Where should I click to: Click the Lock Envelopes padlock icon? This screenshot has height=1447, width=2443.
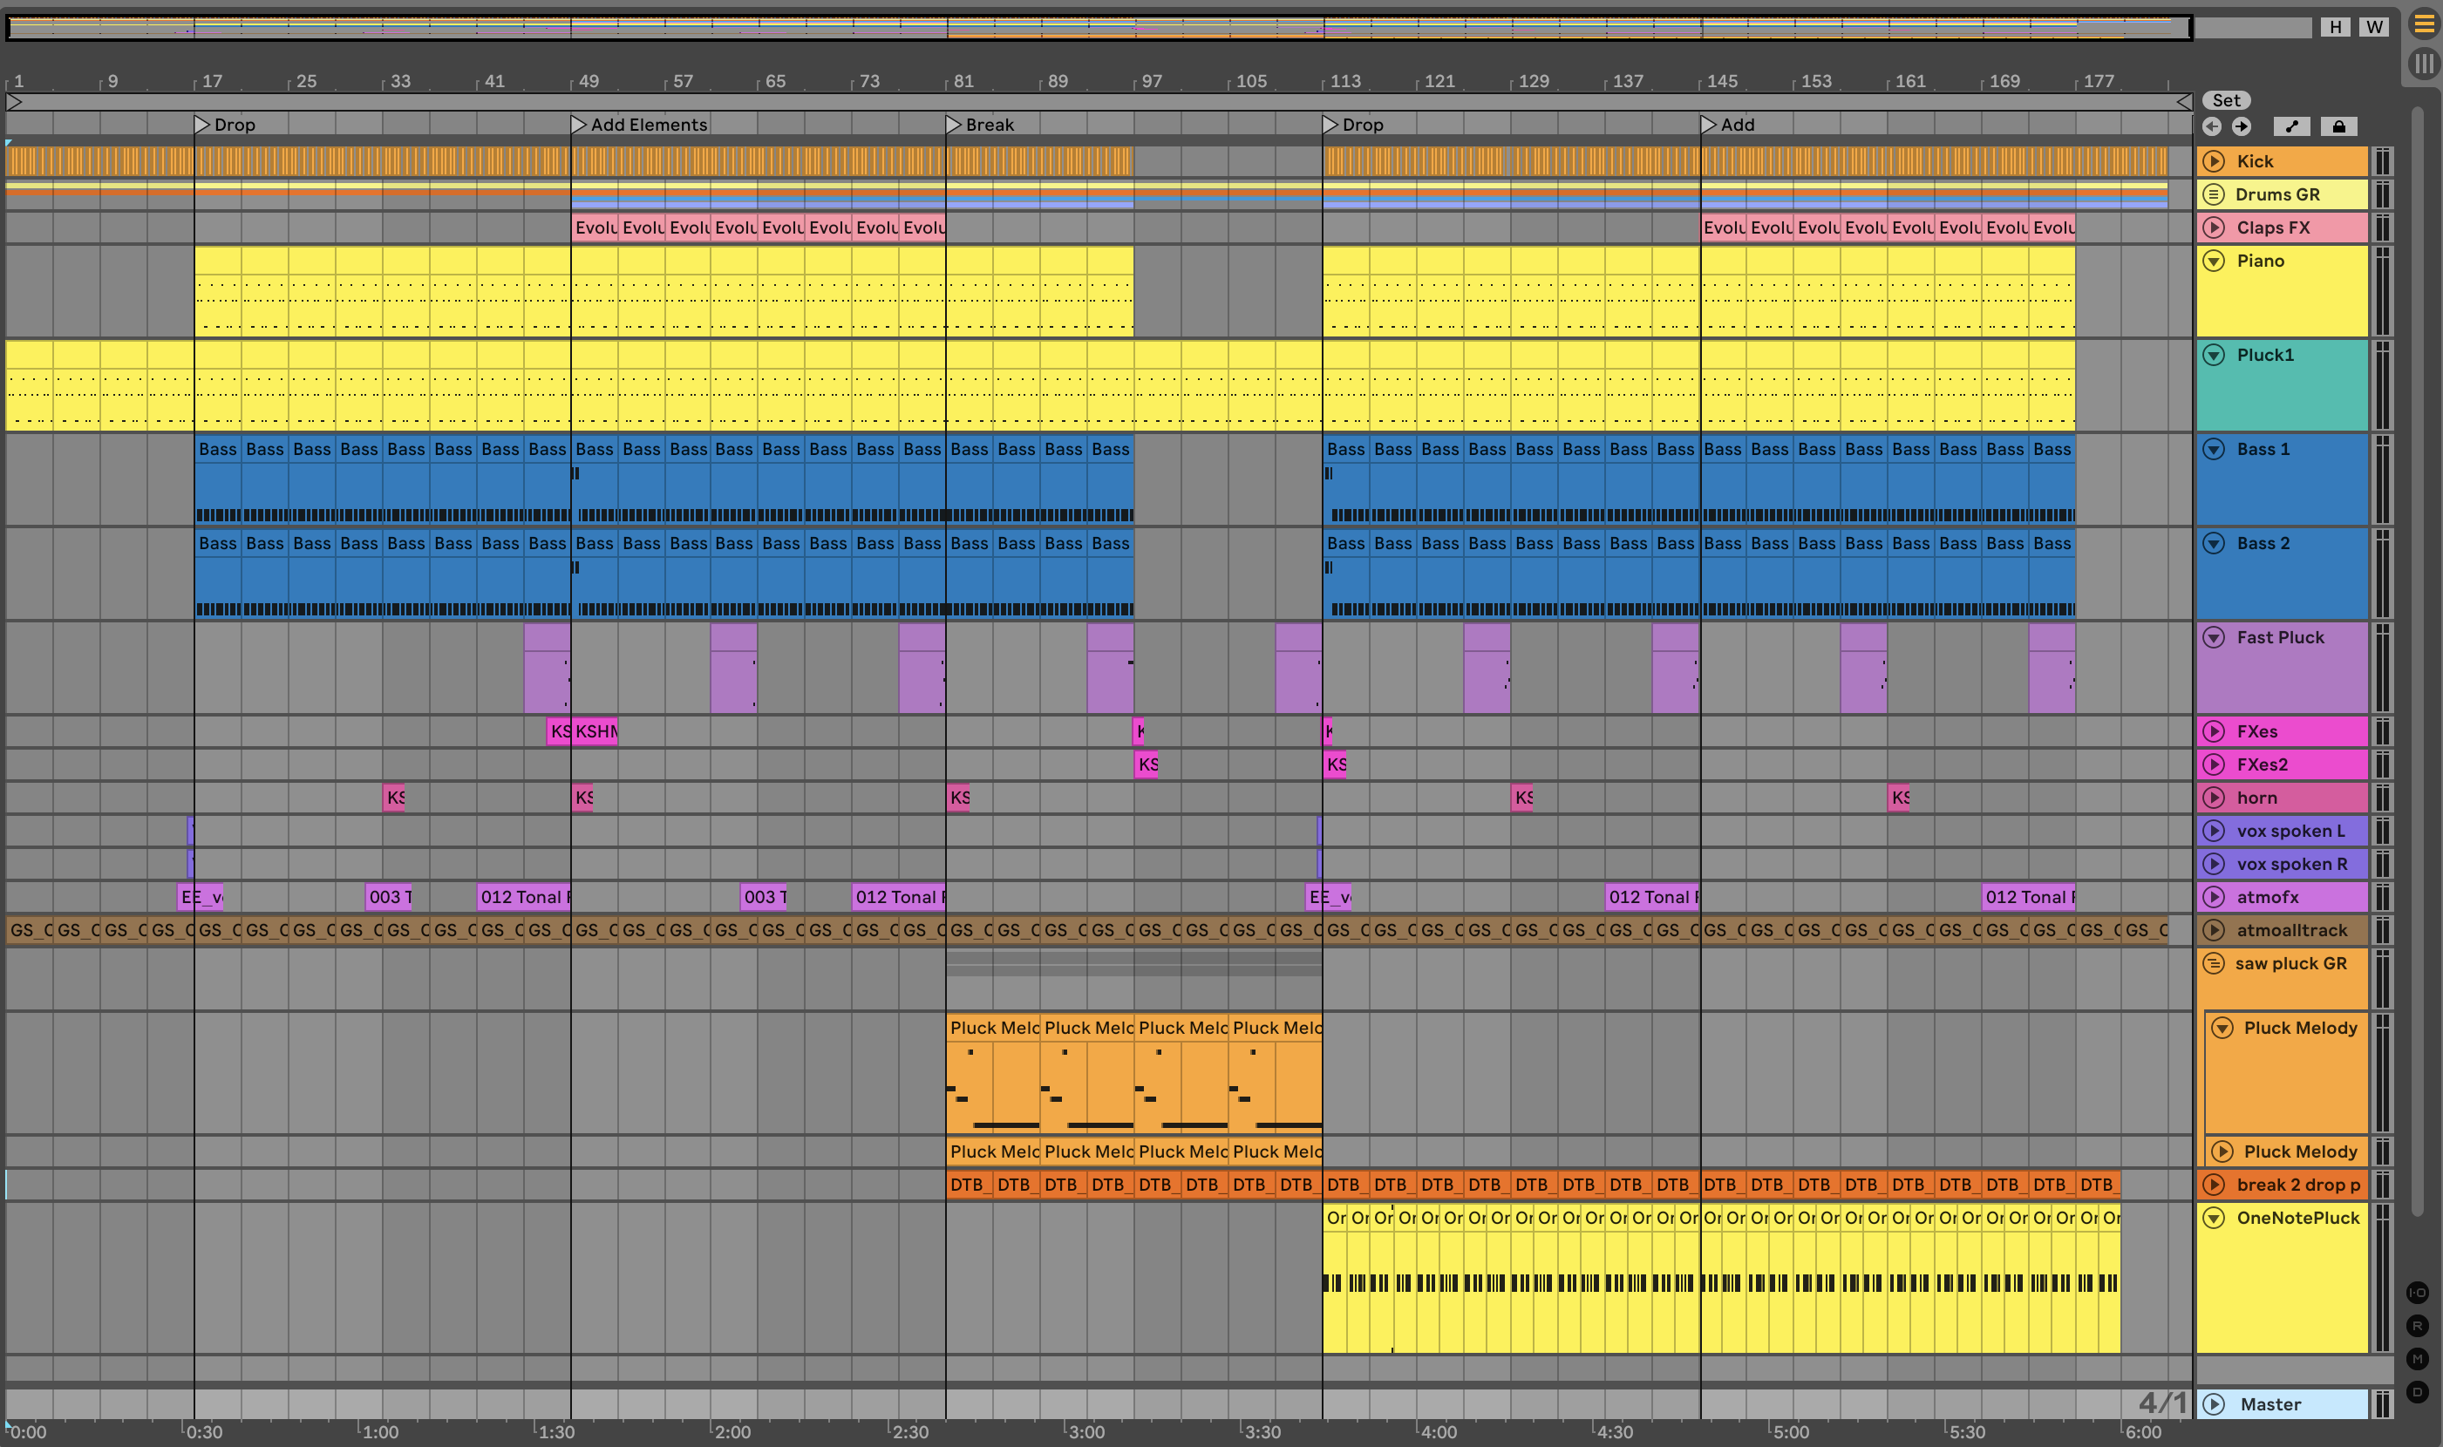pos(2338,126)
